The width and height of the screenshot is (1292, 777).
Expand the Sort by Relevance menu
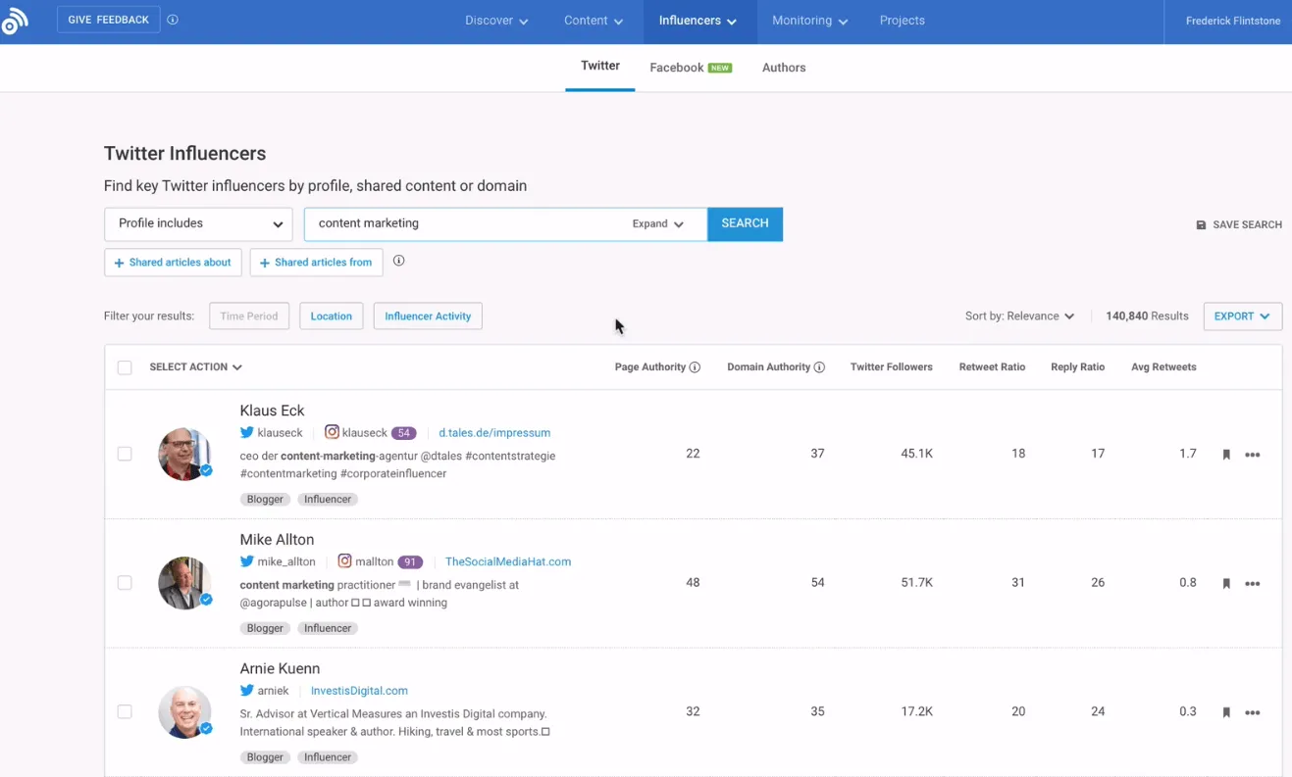click(x=1019, y=316)
